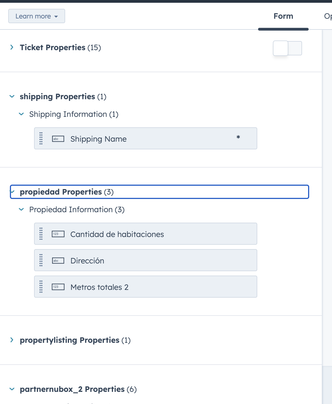Collapse the partnernubox_2 Properties section

12,389
